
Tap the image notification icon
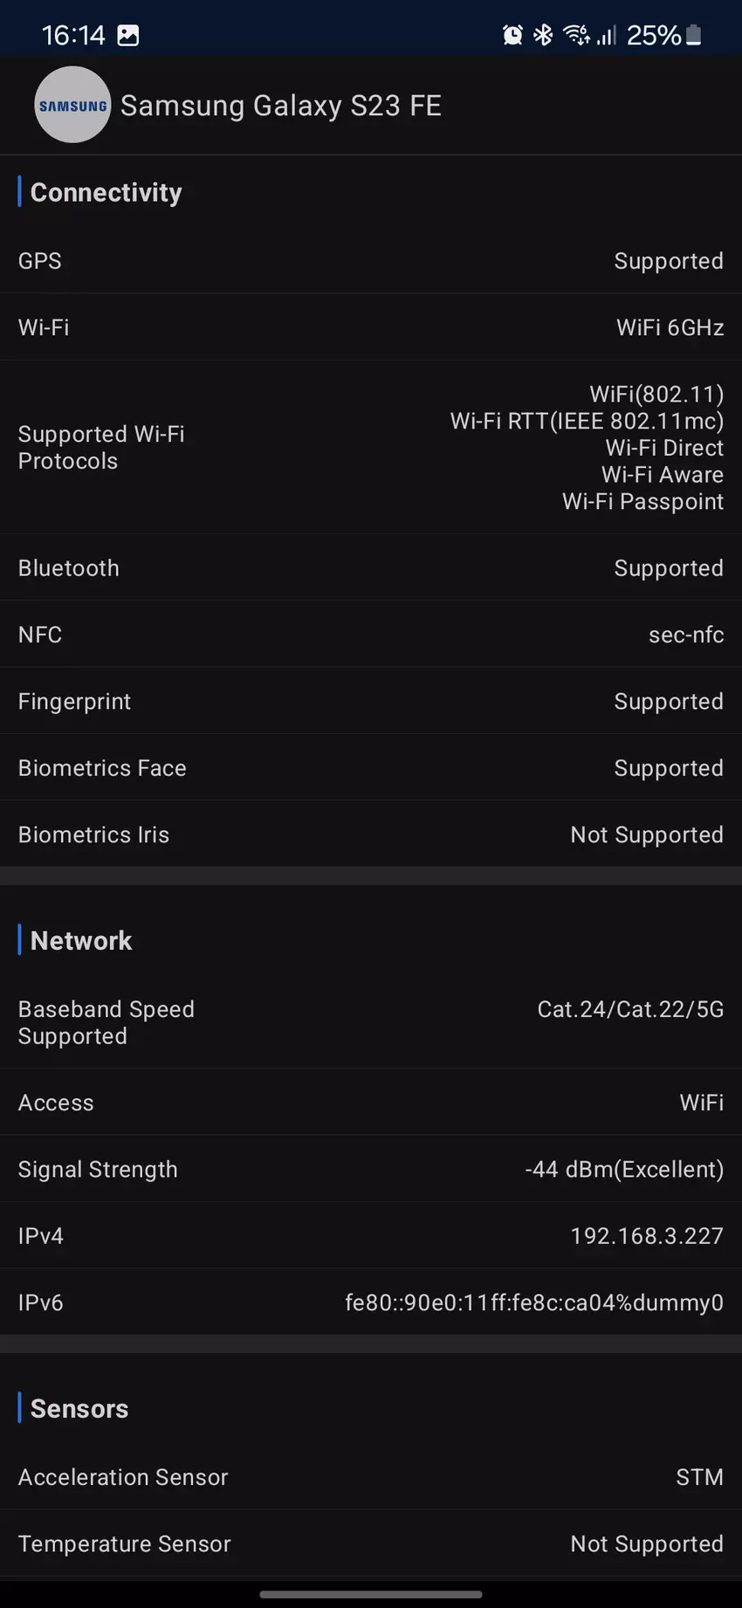(128, 36)
